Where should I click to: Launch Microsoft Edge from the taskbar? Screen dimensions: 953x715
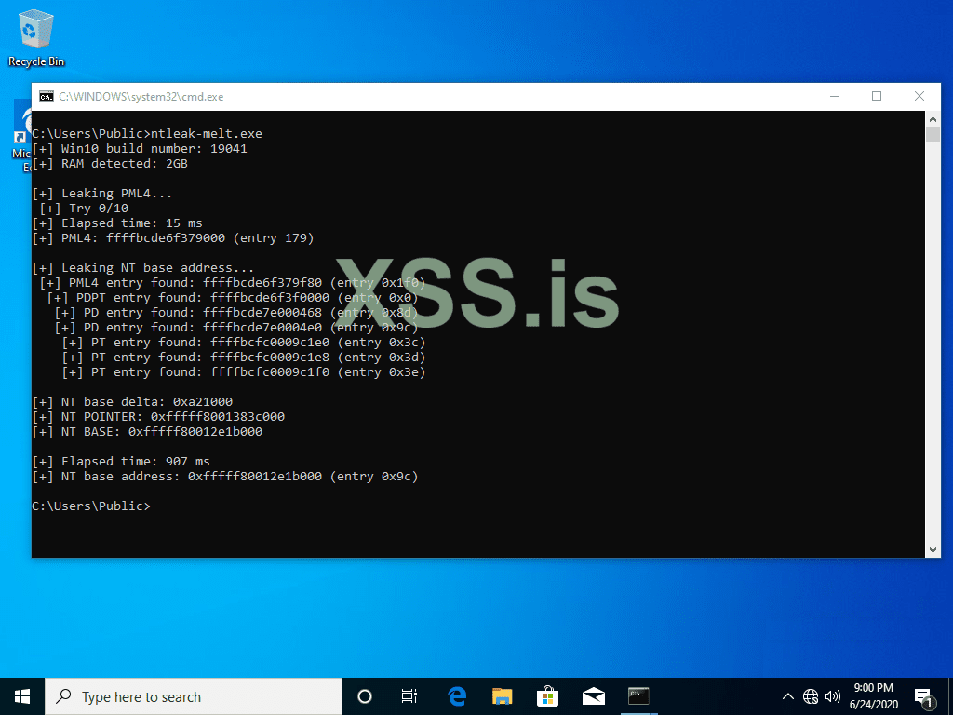(456, 696)
